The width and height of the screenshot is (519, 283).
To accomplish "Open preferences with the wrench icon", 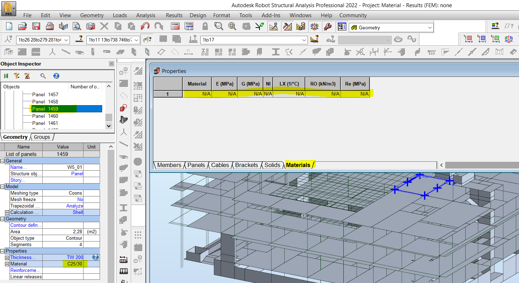I will point(327,26).
